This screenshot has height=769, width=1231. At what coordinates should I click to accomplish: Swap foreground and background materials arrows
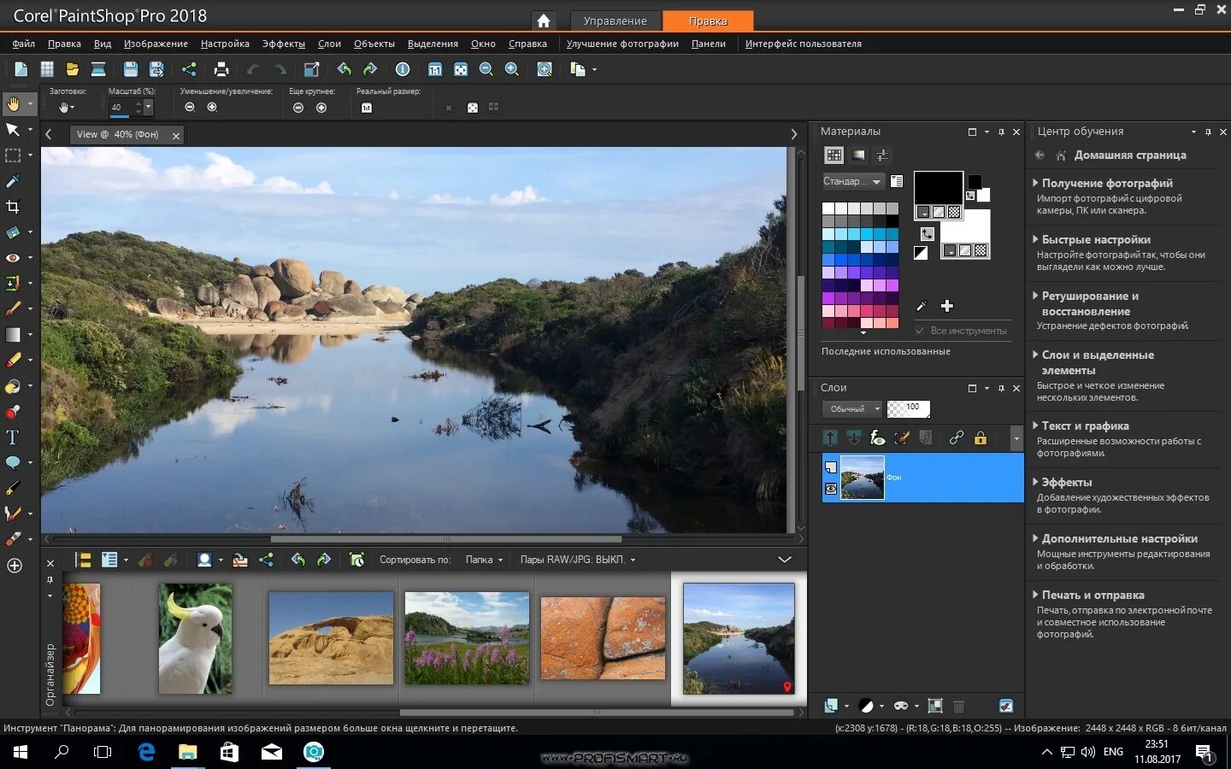click(x=928, y=233)
